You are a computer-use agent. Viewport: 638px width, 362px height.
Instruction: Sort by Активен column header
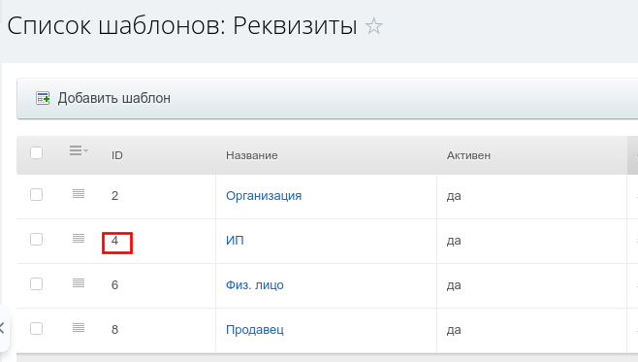point(468,155)
